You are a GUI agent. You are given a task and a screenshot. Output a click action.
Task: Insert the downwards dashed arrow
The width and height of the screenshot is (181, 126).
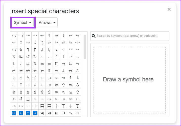35,85
